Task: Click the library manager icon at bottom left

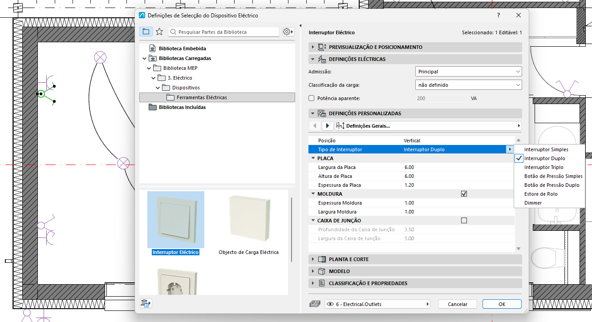Action: coord(146,303)
